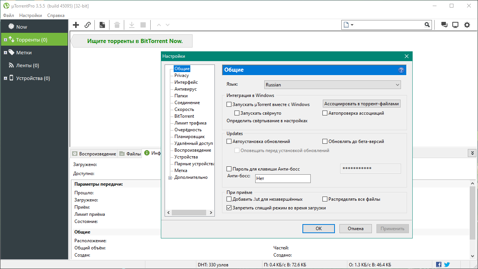The height and width of the screenshot is (269, 478).
Task: Click the Twitter icon in status bar
Action: pyautogui.click(x=447, y=264)
